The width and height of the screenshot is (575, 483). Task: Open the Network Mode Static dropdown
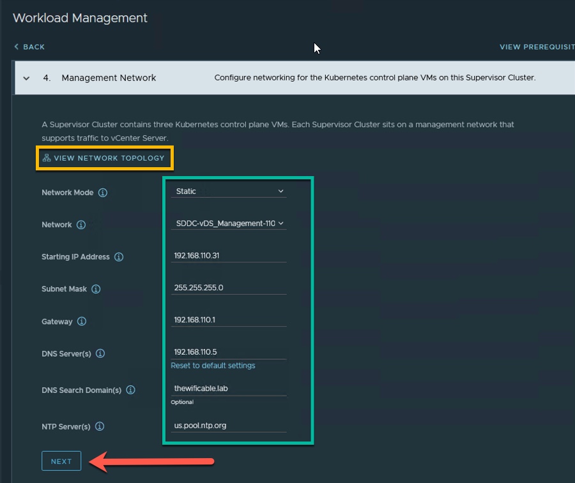tap(229, 191)
